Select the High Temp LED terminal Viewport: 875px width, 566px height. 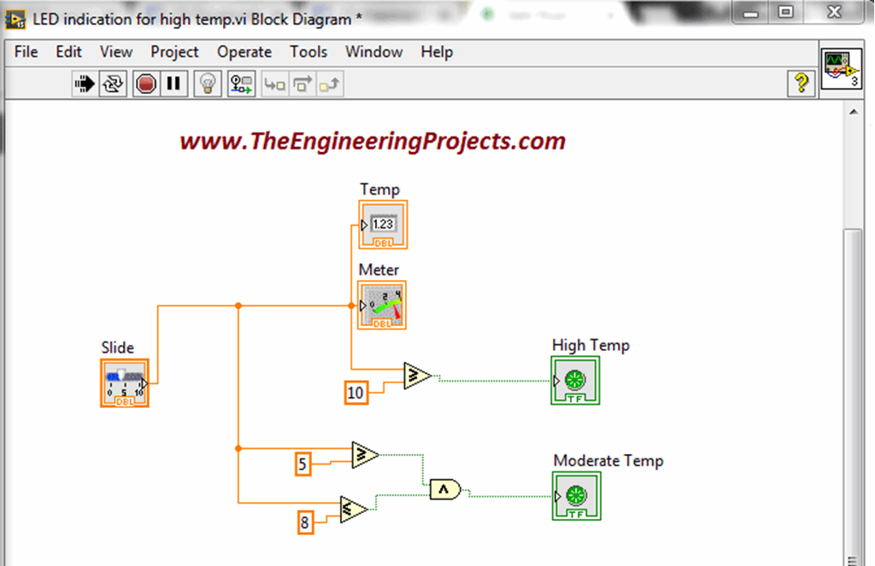click(575, 381)
